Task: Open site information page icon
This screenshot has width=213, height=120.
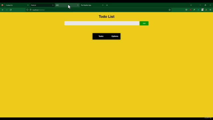Action: click(30, 10)
